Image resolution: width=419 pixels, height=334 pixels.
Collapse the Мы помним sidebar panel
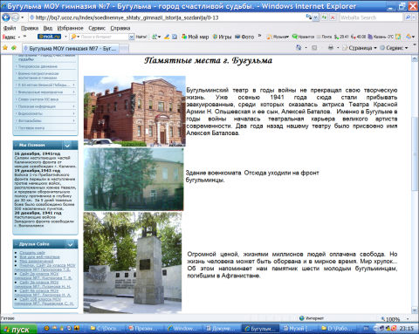pyautogui.click(x=67, y=145)
